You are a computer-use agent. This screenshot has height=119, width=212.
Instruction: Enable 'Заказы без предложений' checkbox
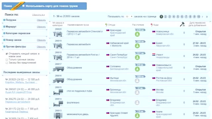point(7,62)
